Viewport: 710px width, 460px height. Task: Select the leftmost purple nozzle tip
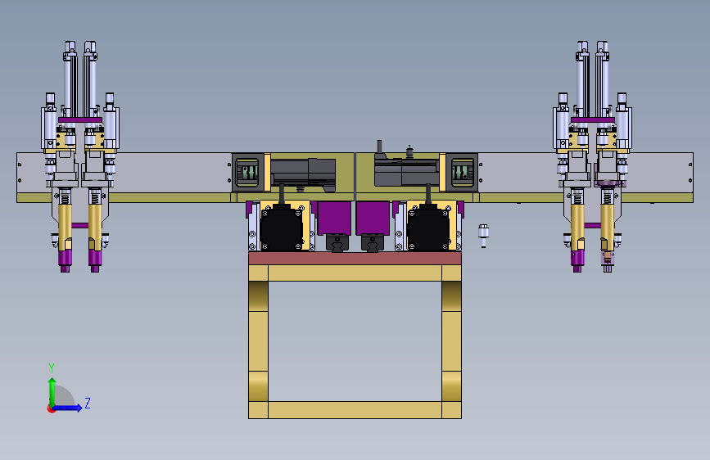tap(65, 259)
